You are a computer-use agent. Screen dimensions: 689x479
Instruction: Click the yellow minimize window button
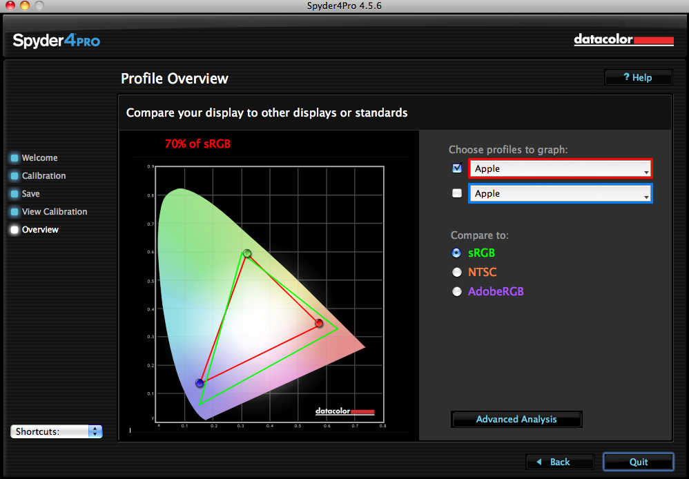tap(25, 6)
